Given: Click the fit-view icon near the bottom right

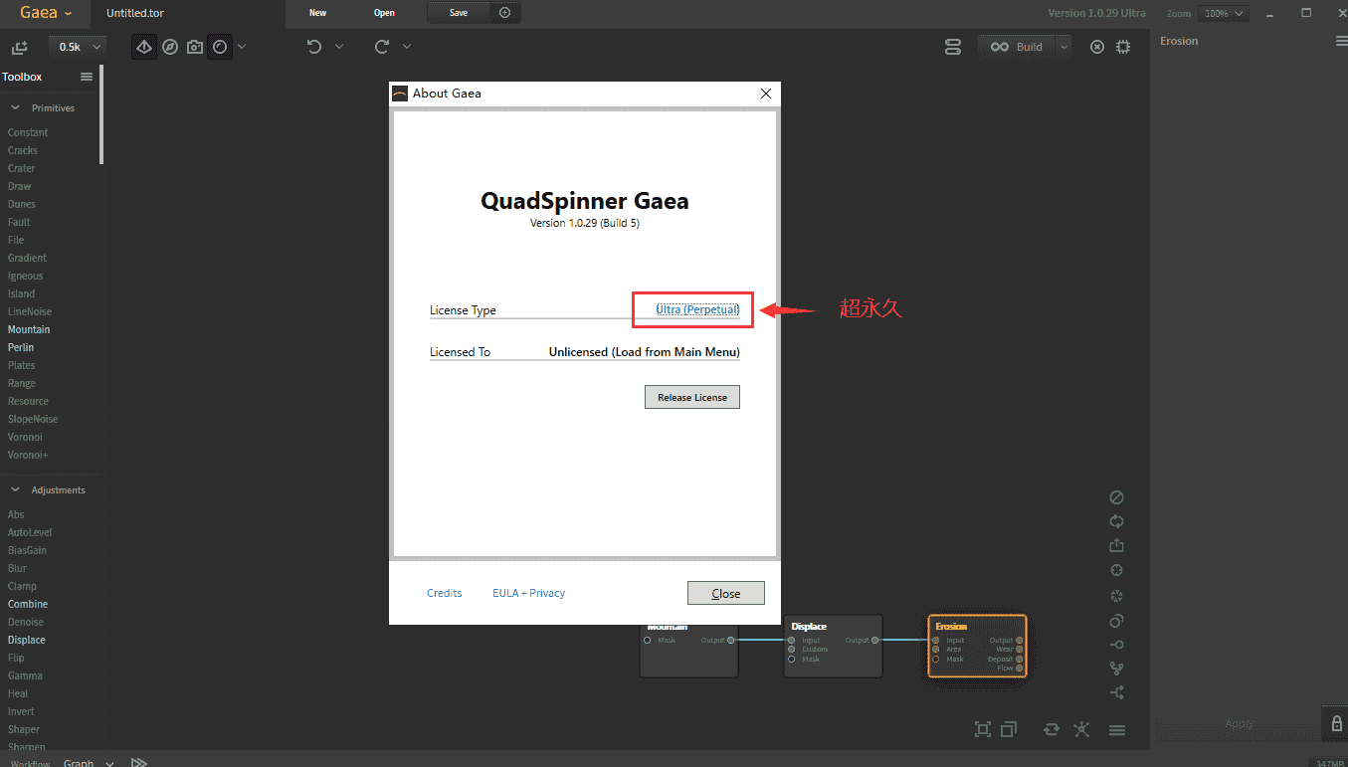Looking at the screenshot, I should pos(983,729).
